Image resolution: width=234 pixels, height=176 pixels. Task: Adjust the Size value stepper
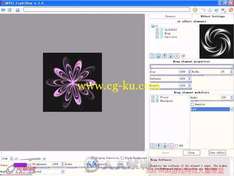[x=189, y=71]
